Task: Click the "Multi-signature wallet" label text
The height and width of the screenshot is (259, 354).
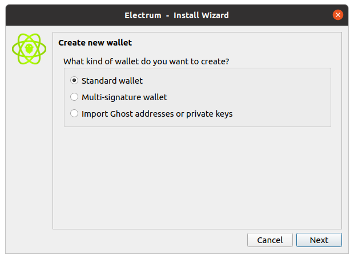Action: tap(124, 97)
